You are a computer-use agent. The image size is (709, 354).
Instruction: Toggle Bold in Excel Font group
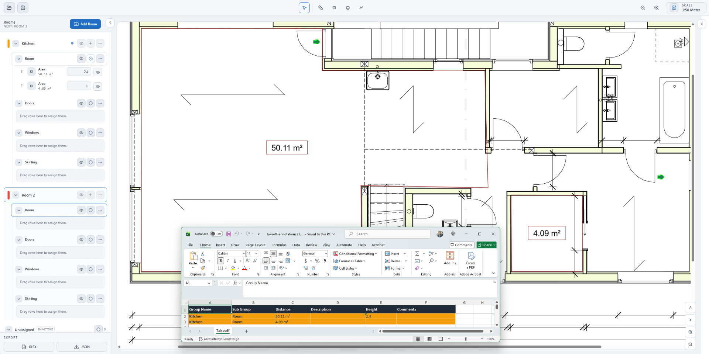click(221, 261)
